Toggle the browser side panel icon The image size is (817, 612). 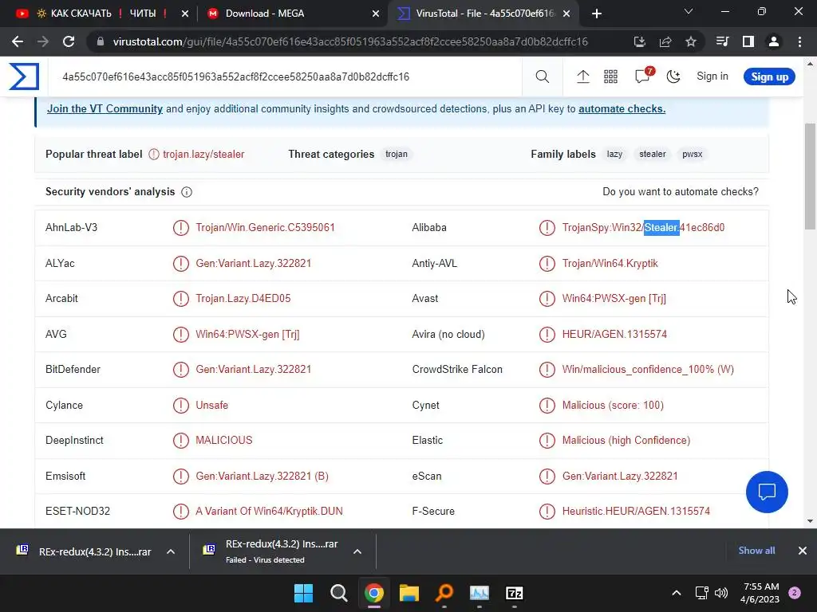tap(748, 41)
